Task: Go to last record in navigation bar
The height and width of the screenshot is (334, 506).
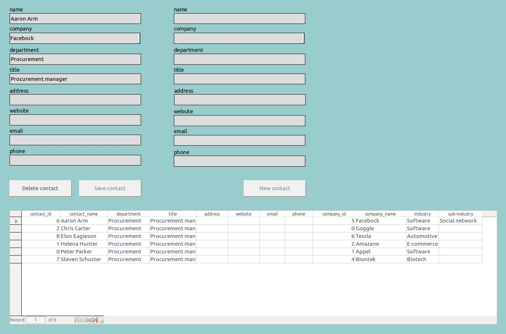Action: (95, 320)
